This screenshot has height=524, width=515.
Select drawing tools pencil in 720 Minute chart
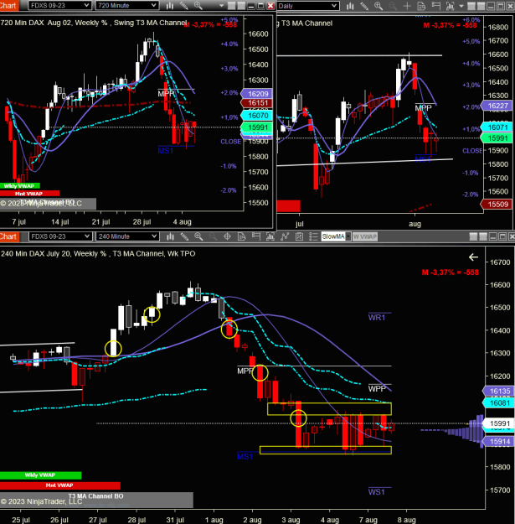pos(184,6)
